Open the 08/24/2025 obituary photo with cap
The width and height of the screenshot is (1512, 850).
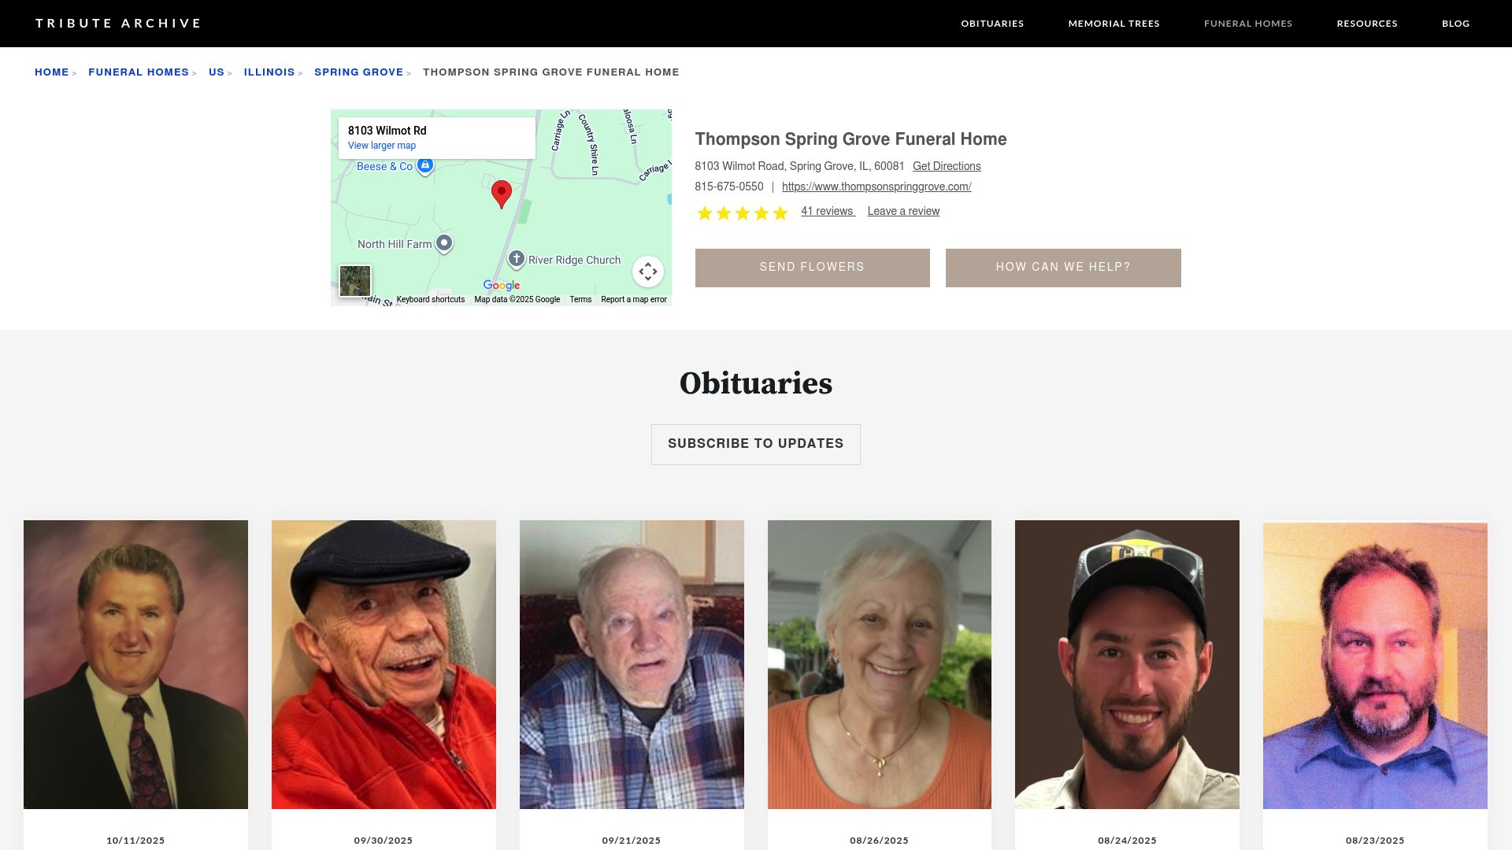pyautogui.click(x=1127, y=664)
